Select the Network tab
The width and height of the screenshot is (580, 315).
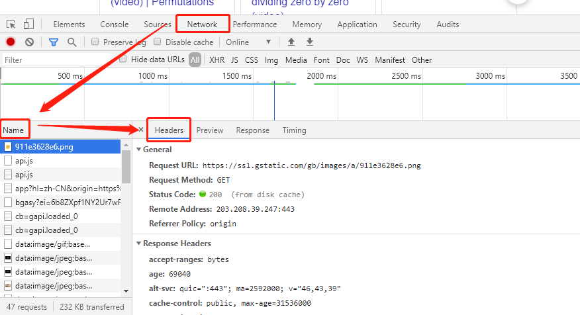(x=202, y=24)
